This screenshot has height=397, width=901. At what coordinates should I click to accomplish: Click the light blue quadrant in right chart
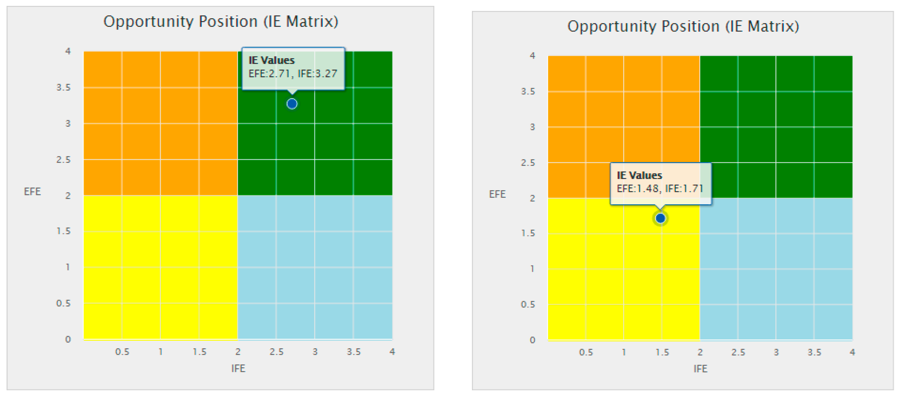tap(776, 269)
